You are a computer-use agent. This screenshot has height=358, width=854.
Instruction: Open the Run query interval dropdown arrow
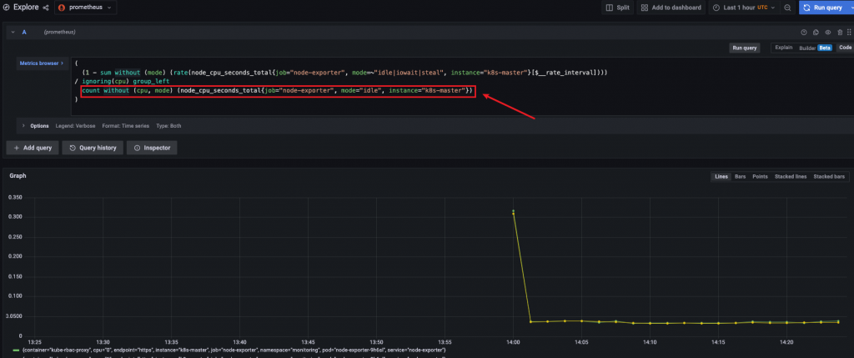point(850,8)
